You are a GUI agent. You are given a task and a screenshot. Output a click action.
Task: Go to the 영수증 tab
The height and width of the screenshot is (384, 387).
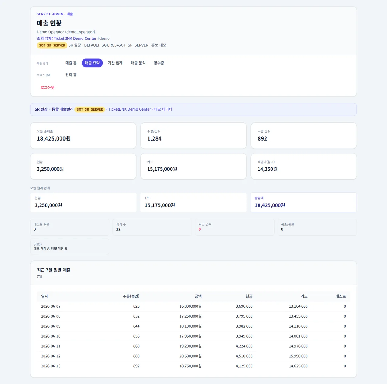(159, 63)
